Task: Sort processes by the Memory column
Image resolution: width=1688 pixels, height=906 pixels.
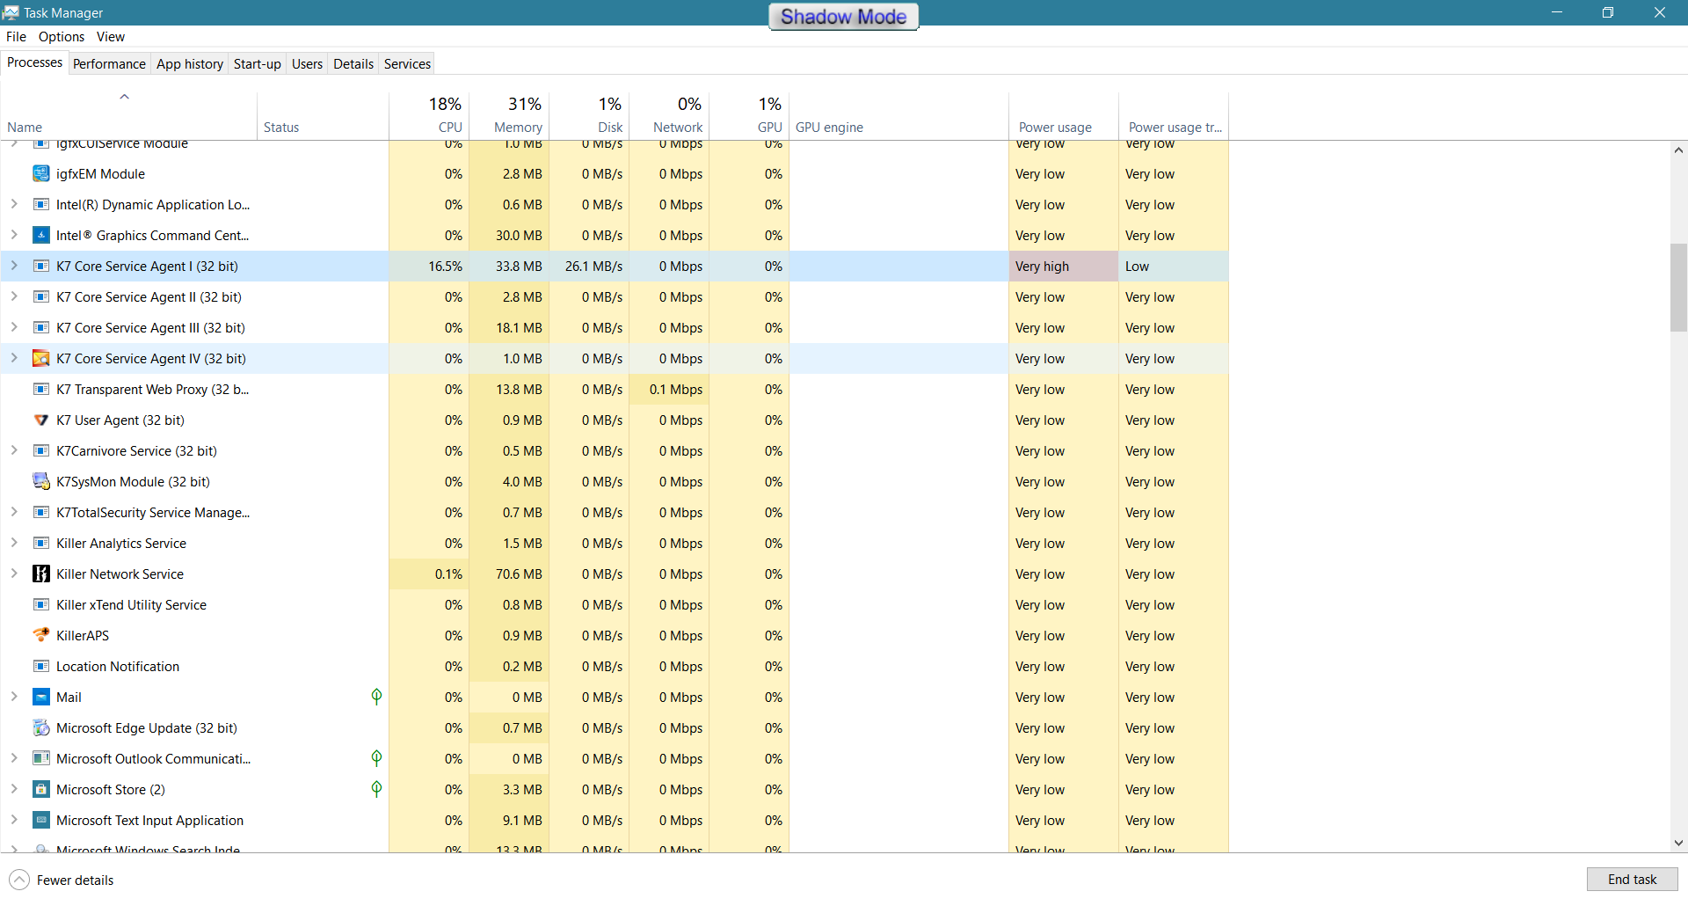Action: tap(518, 127)
